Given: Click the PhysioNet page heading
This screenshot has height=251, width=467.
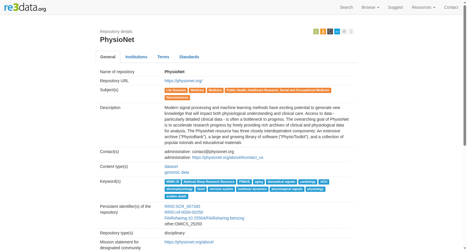Looking at the screenshot, I should point(117,40).
